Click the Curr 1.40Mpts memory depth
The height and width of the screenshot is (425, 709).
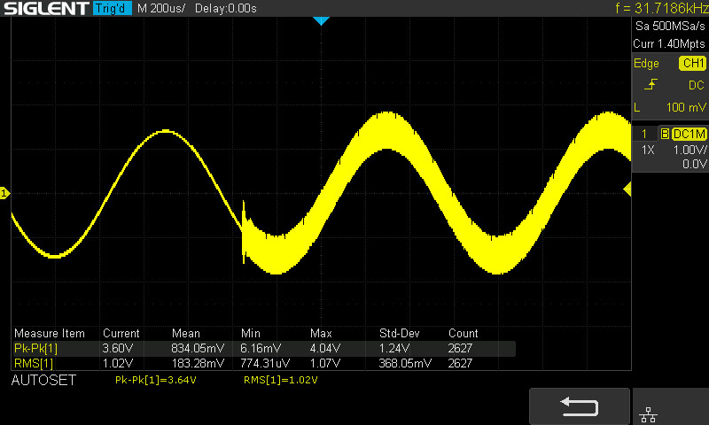tap(669, 43)
